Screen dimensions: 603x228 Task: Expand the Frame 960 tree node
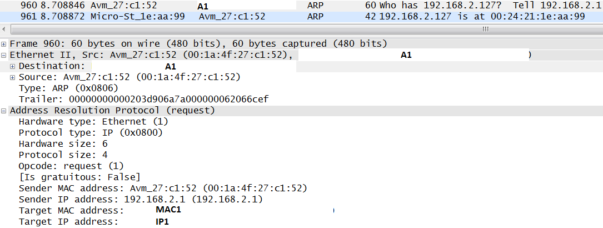click(4, 43)
